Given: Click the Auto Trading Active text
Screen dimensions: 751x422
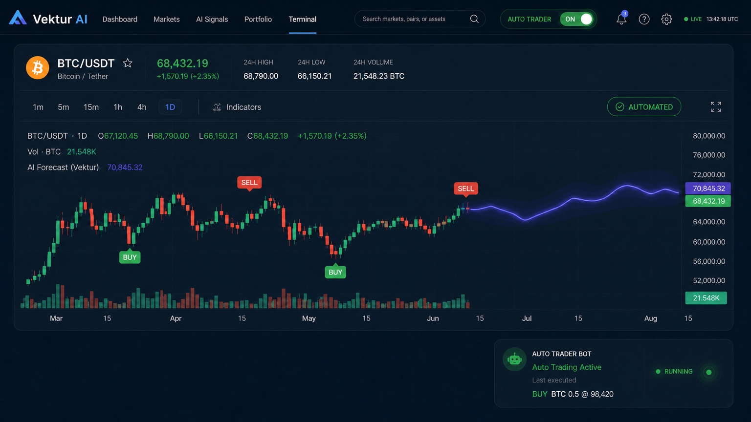Looking at the screenshot, I should pos(567,367).
